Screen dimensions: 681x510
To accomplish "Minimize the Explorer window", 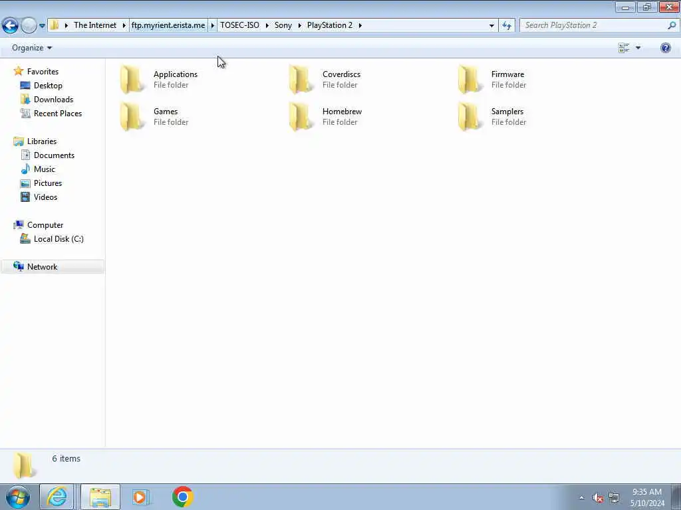I will click(x=625, y=7).
